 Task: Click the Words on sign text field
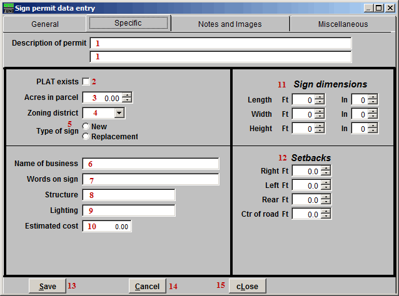tap(150, 180)
